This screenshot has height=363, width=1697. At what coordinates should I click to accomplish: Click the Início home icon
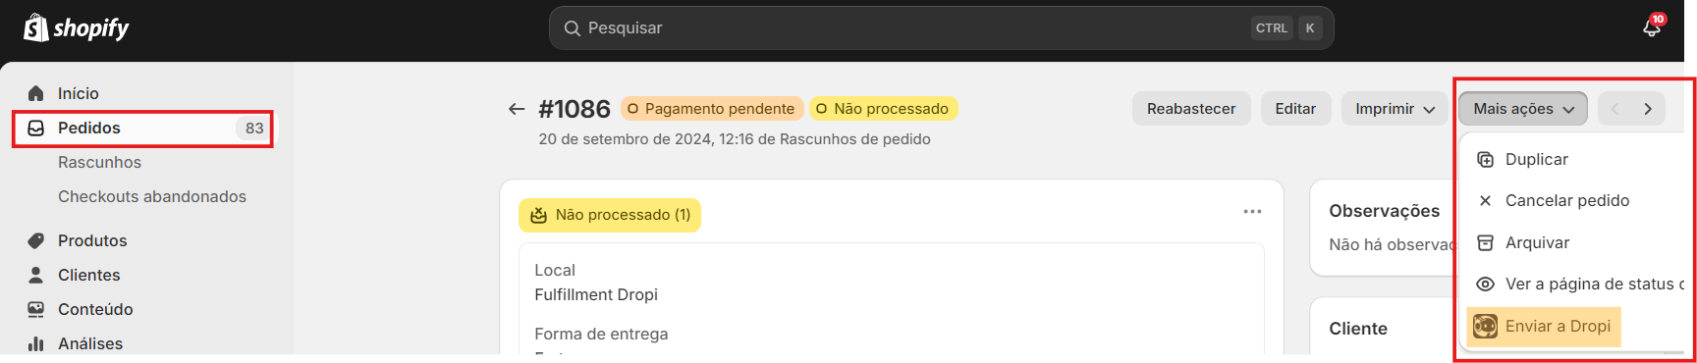[36, 93]
